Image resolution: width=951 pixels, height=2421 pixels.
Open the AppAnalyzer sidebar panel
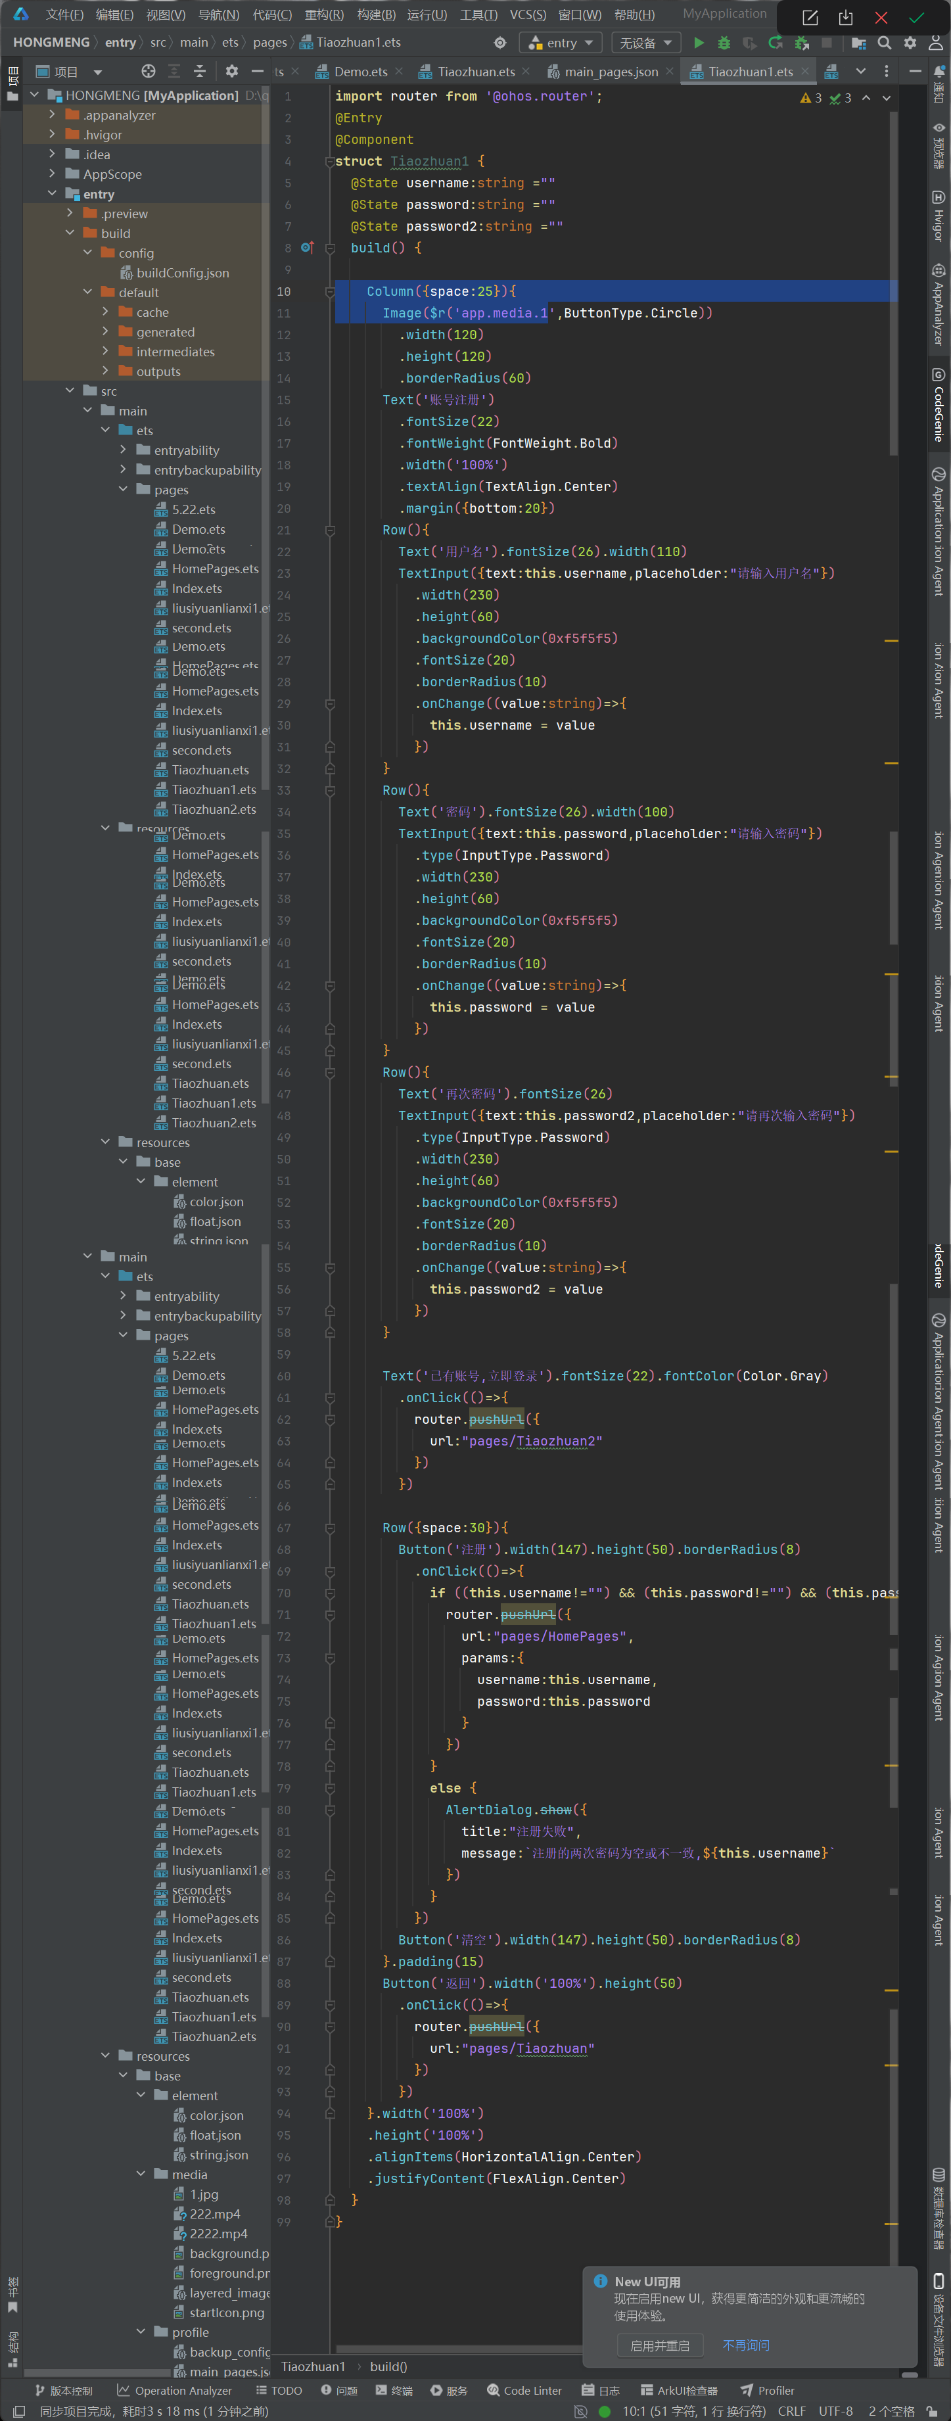pyautogui.click(x=938, y=304)
